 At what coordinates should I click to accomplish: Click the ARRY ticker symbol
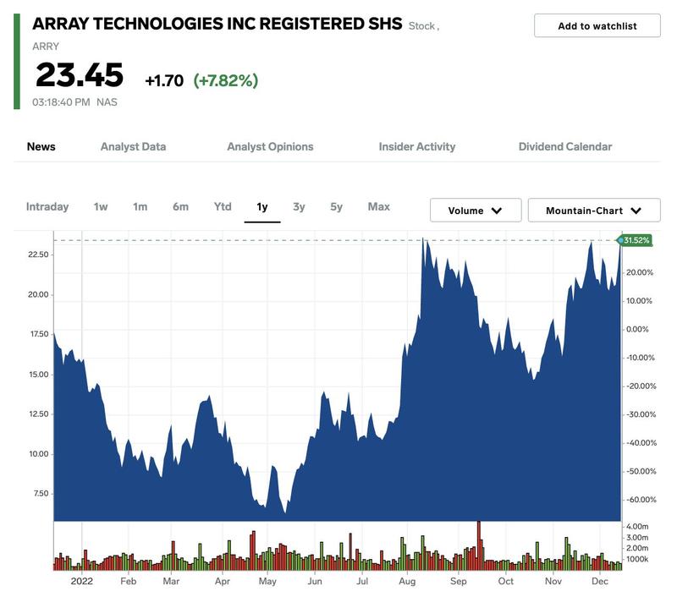coord(46,47)
